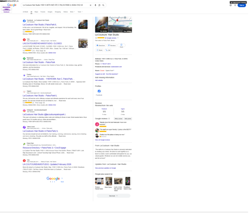Clear the search box with the X icon
The image size is (251, 213).
pos(90,5)
